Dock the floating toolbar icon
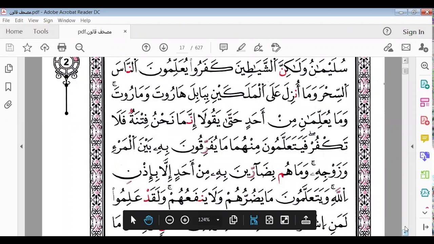The image size is (434, 244). tap(306, 220)
